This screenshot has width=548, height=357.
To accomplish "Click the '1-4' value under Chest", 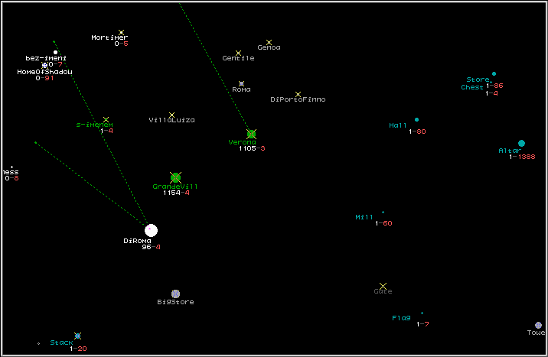I will [x=491, y=93].
